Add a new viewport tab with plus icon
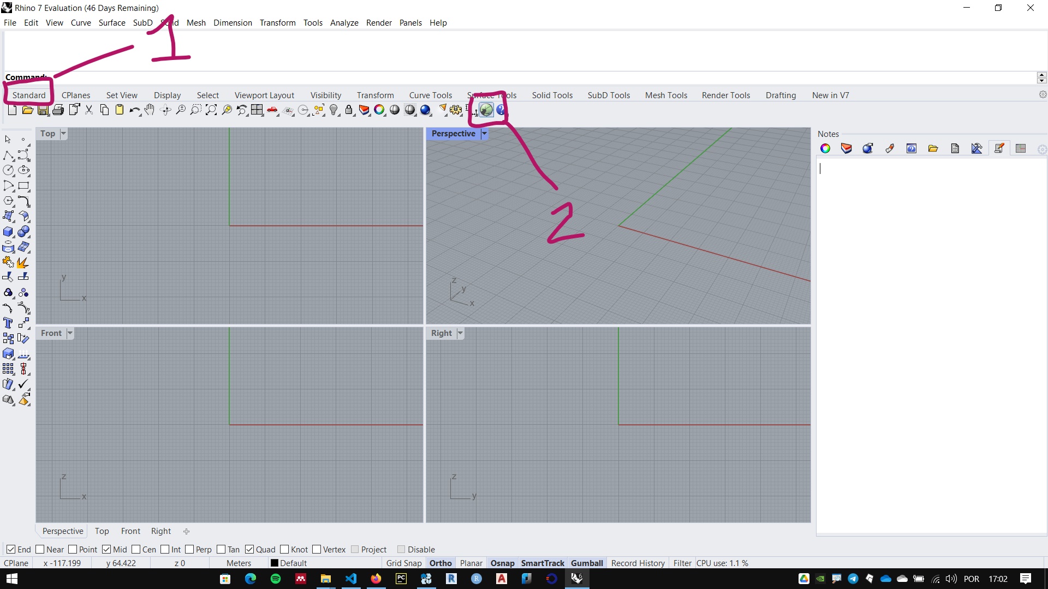1048x589 pixels. point(186,531)
